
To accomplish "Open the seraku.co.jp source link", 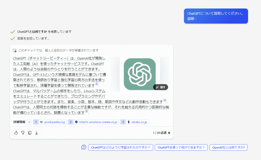I will click(135, 122).
